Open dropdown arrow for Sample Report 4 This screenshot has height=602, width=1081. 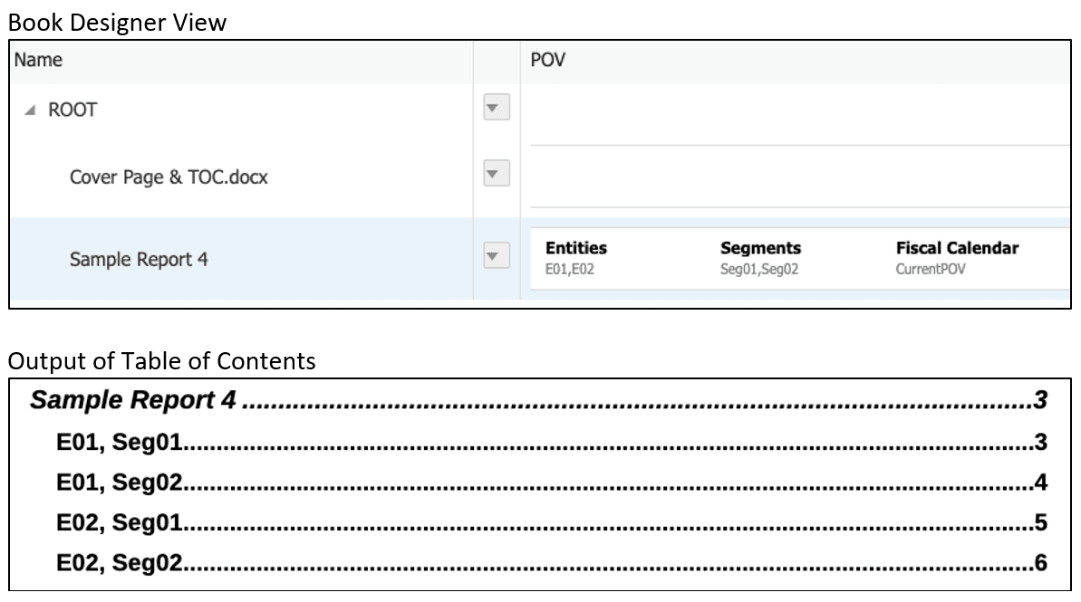click(x=493, y=258)
